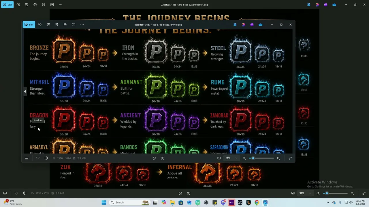Zoom in on the front Photos window
Image resolution: width=369 pixels, height=207 pixels.
(278, 158)
